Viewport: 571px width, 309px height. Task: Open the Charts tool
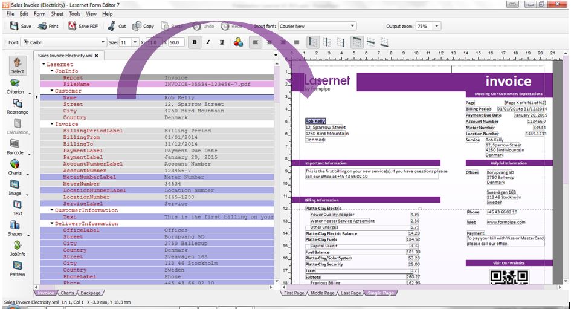click(17, 167)
